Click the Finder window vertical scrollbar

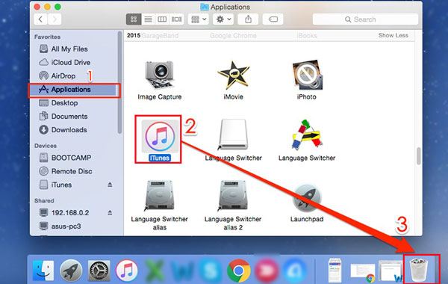pyautogui.click(x=419, y=156)
